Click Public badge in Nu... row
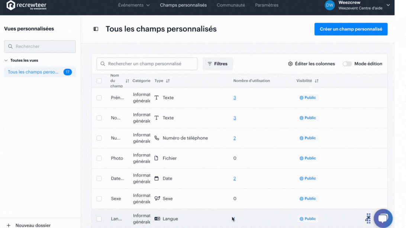This screenshot has height=228, width=406. [x=307, y=138]
